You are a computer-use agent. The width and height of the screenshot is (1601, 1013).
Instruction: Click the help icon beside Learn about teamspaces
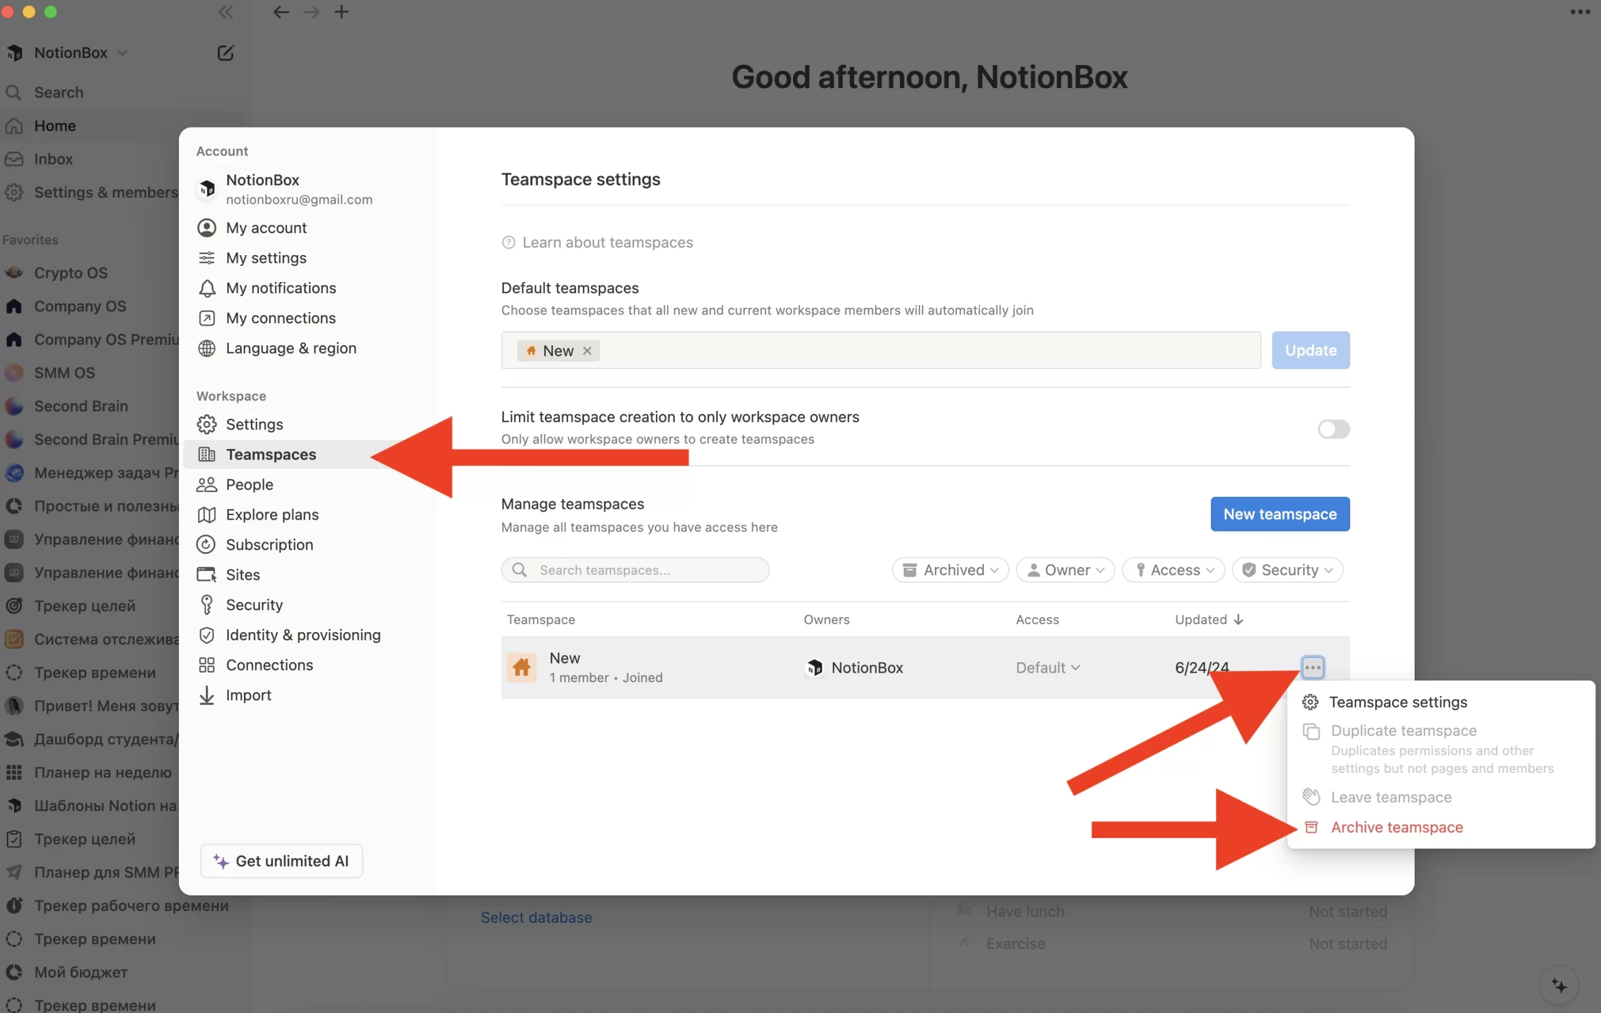(x=508, y=243)
